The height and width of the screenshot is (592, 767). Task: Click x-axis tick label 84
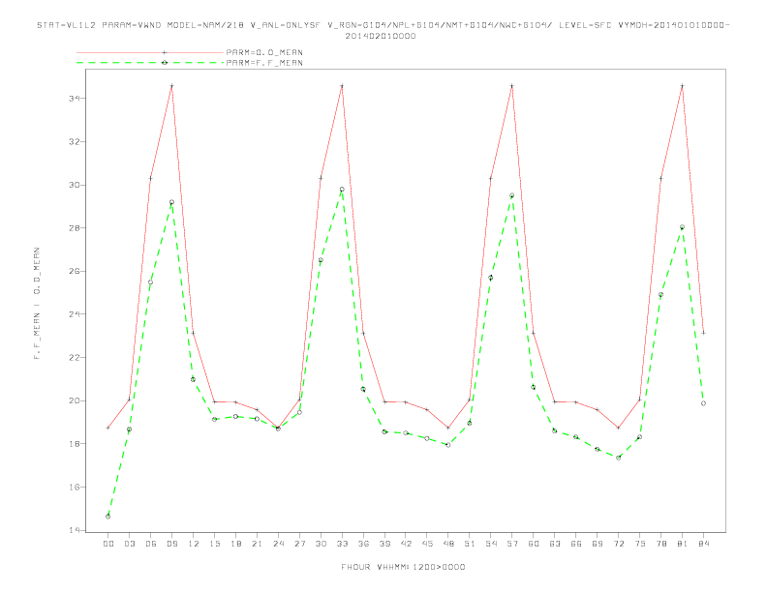pyautogui.click(x=703, y=544)
